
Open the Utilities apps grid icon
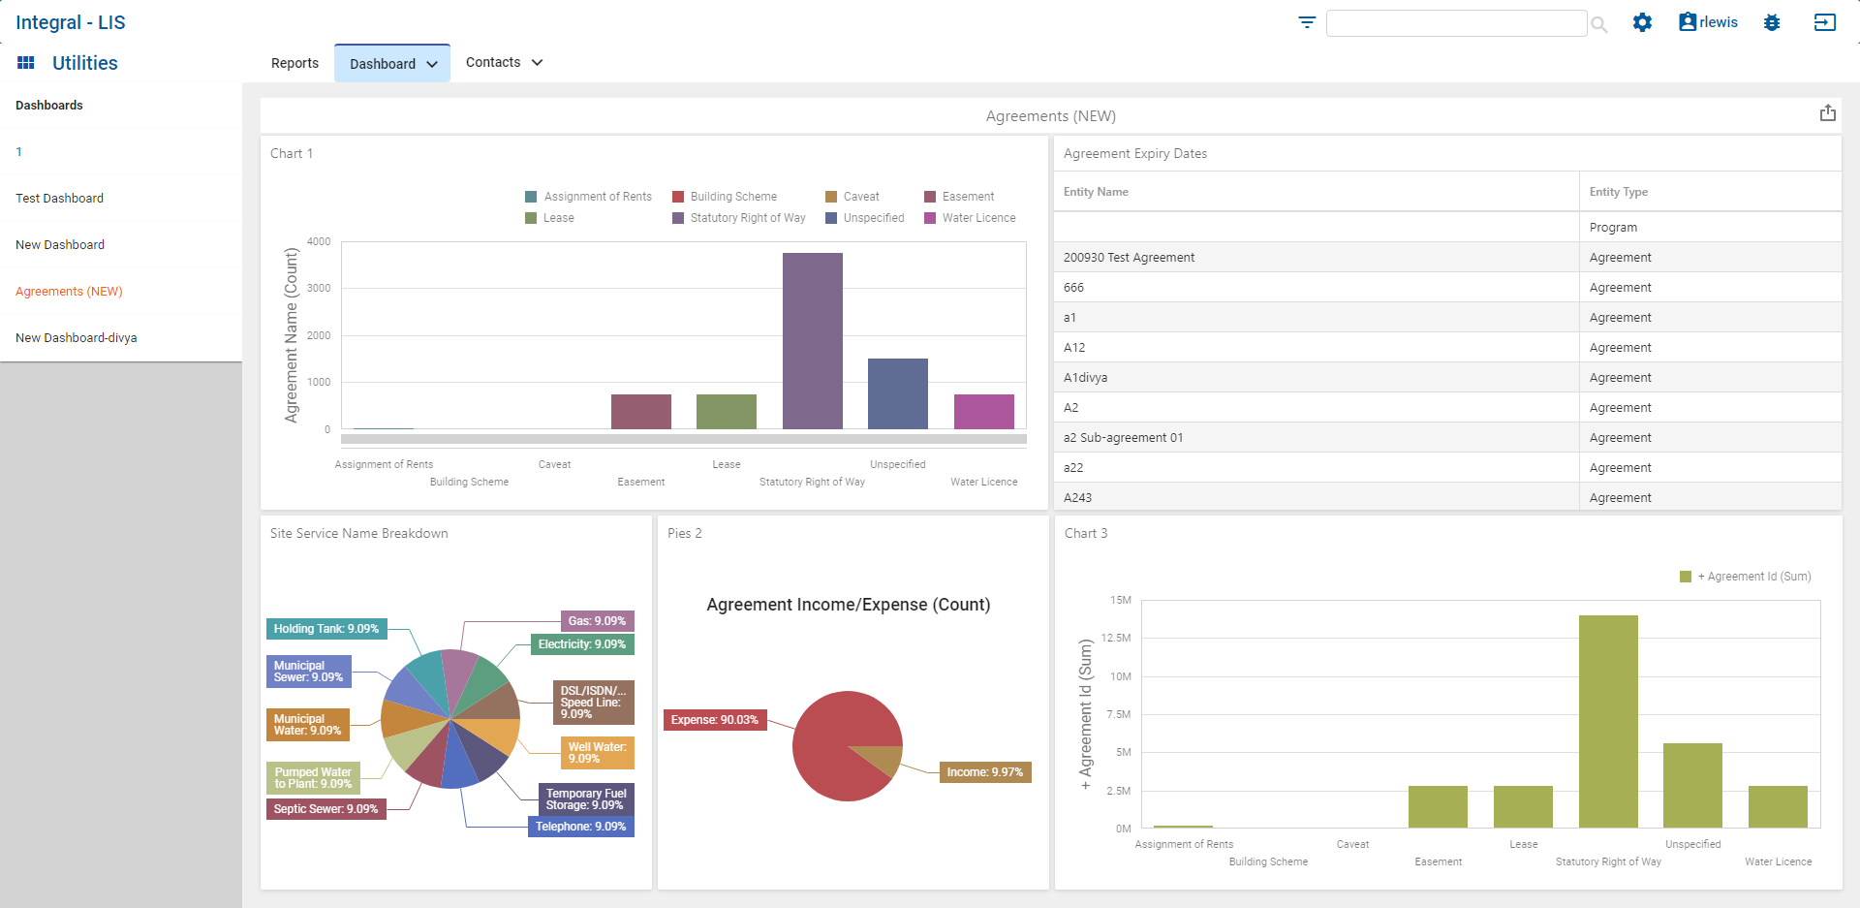26,63
